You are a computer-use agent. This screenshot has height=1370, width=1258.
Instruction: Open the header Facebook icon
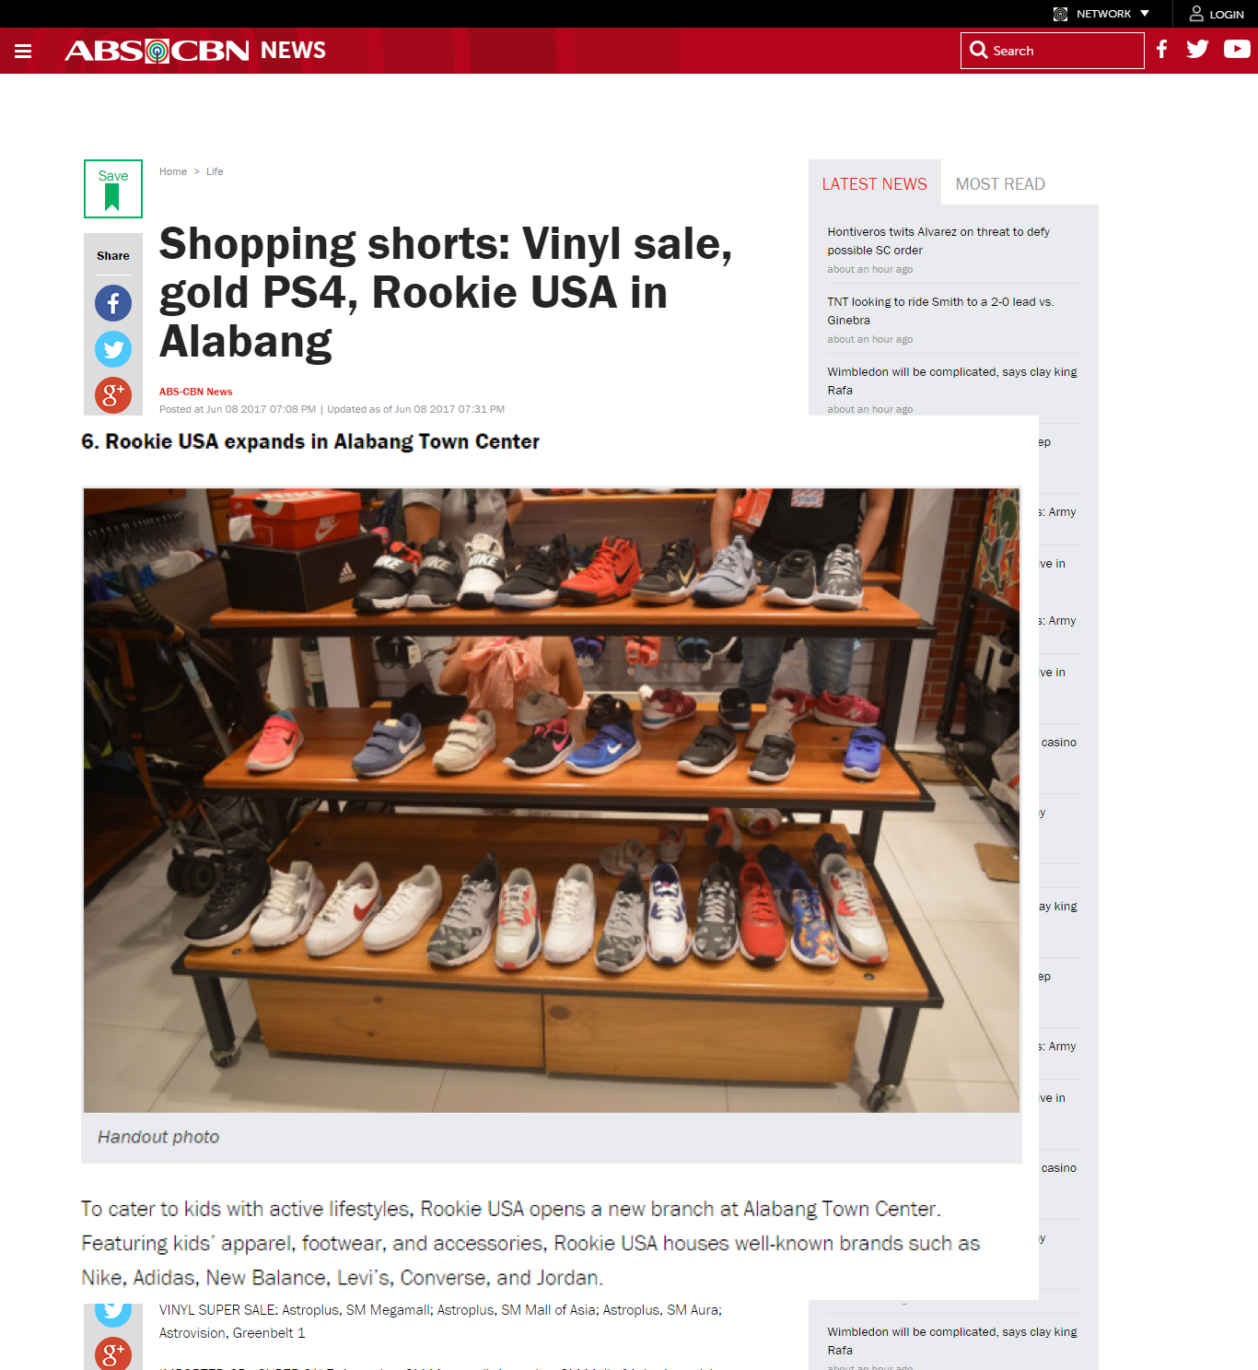click(x=1162, y=50)
